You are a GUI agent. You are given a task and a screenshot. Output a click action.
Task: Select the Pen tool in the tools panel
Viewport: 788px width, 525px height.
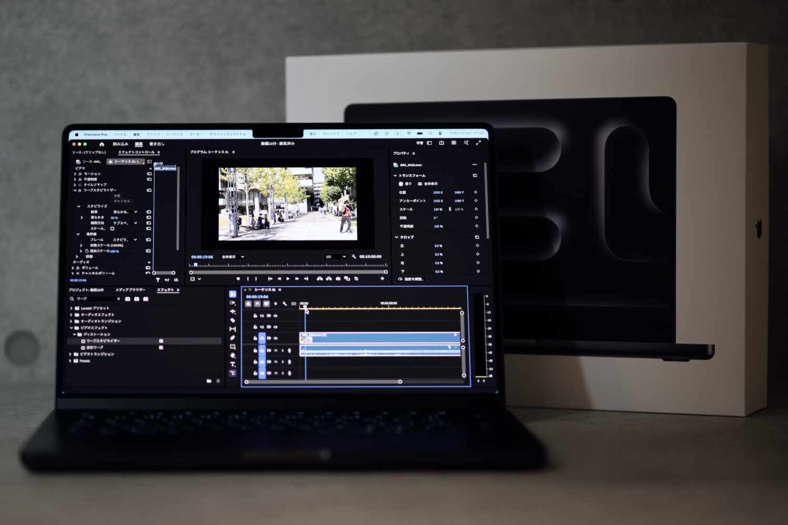click(233, 338)
